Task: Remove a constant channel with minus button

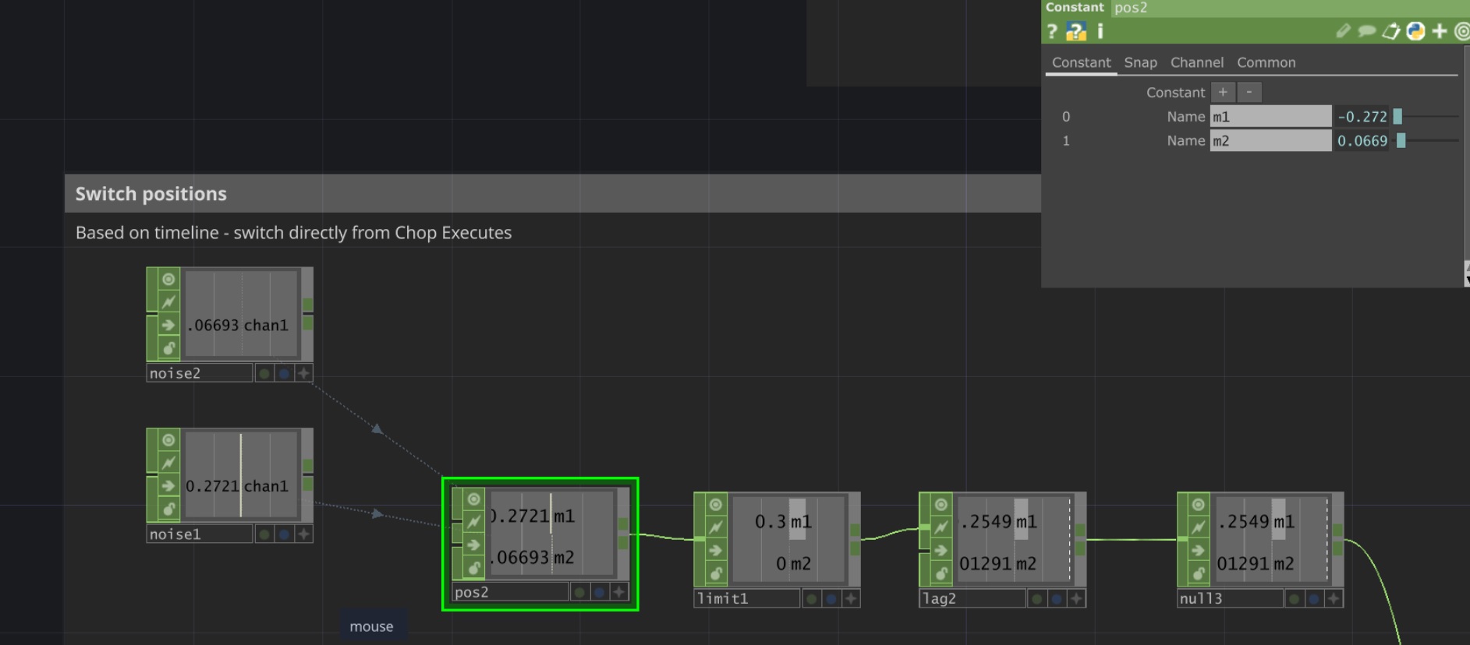Action: (x=1249, y=92)
